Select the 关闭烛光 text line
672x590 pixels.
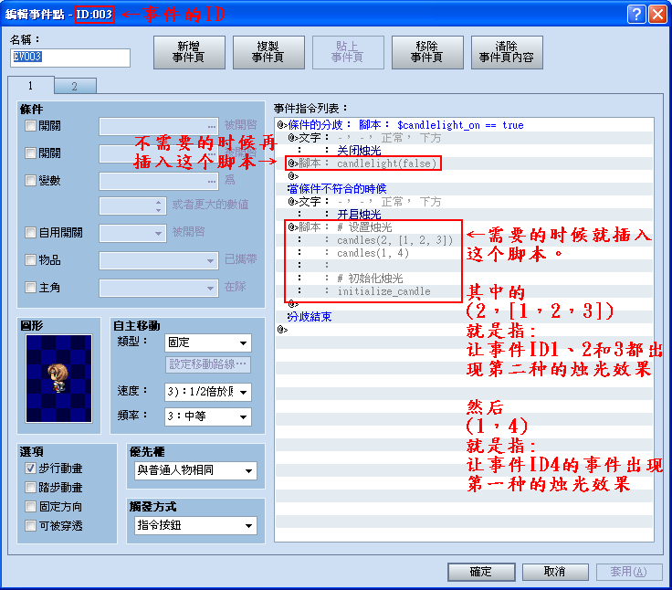coord(464,151)
